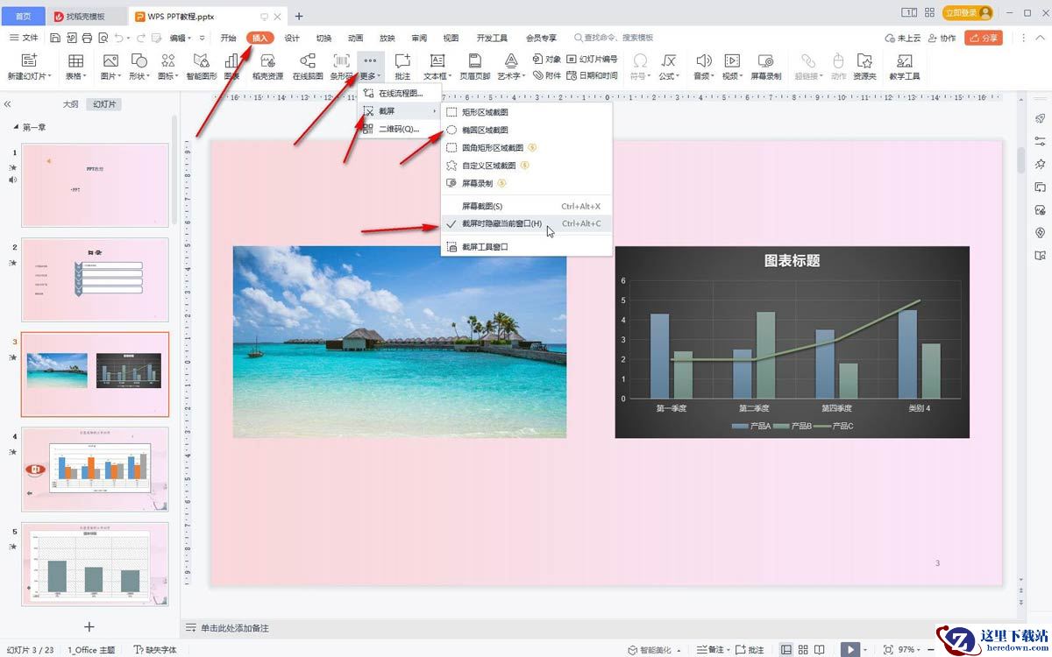
Task: Switch to normal view in status bar
Action: click(x=786, y=649)
